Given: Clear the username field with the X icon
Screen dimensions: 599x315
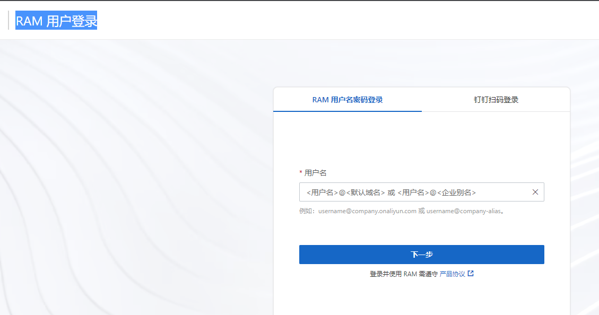Looking at the screenshot, I should click(535, 192).
